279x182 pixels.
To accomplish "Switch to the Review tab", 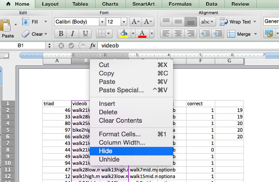I will [240, 4].
